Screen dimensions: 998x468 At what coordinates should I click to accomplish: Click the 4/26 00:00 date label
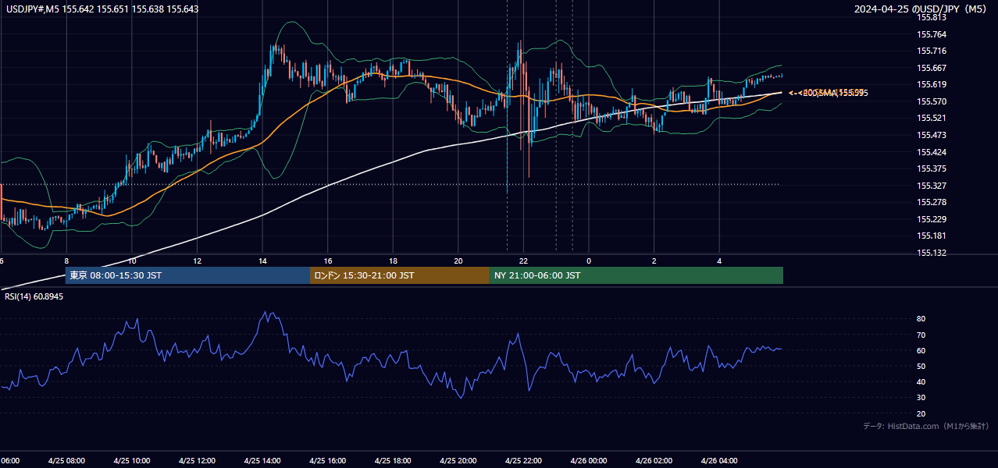[589, 460]
